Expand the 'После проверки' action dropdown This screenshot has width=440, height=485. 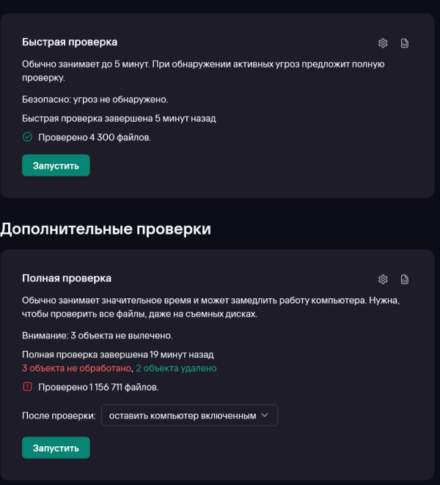(x=189, y=415)
